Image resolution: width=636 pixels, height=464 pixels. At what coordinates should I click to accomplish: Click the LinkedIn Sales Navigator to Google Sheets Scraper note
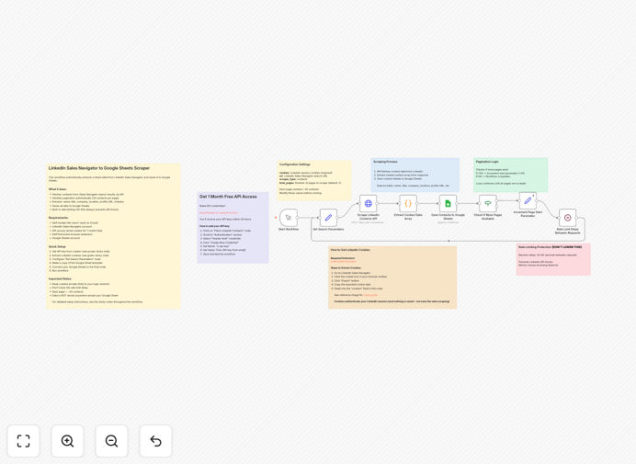114,236
